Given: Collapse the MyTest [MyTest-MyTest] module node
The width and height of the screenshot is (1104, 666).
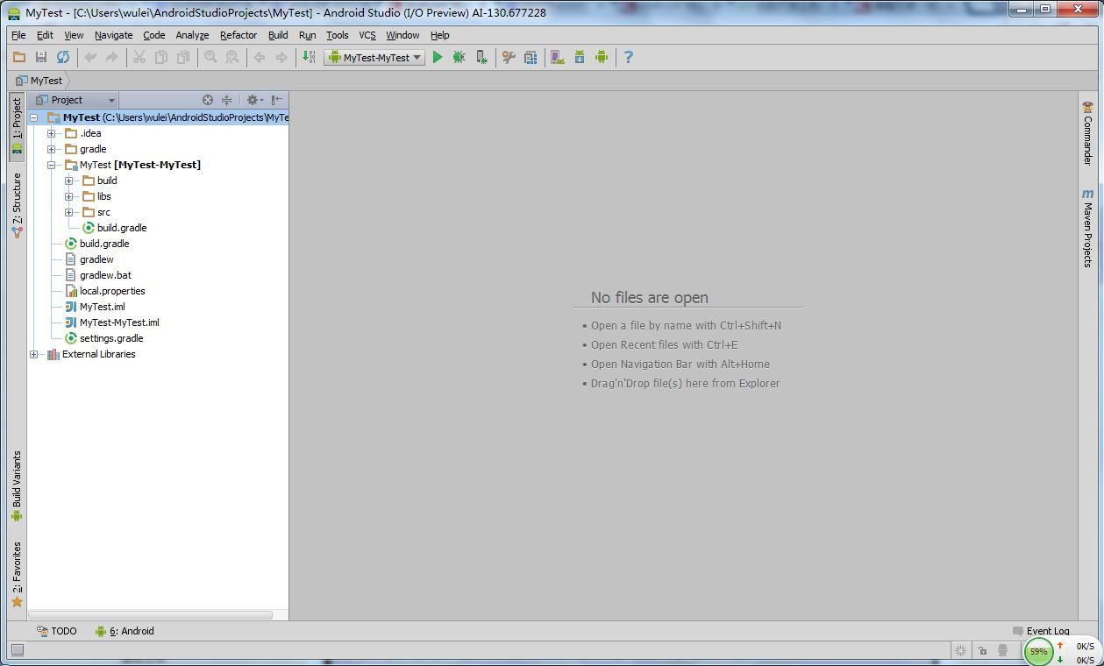Looking at the screenshot, I should pos(51,165).
